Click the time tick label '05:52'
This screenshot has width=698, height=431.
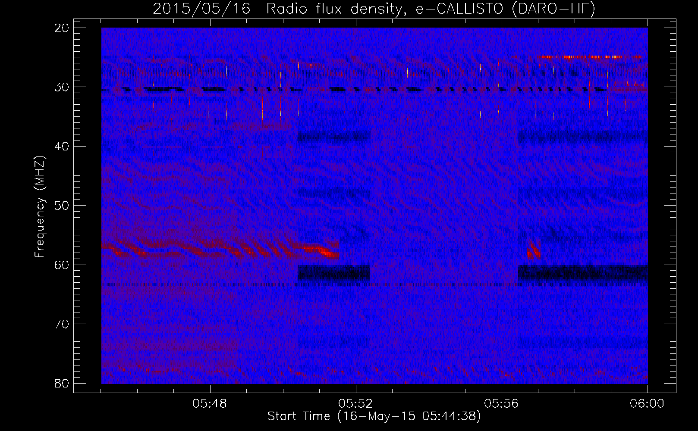355,404
